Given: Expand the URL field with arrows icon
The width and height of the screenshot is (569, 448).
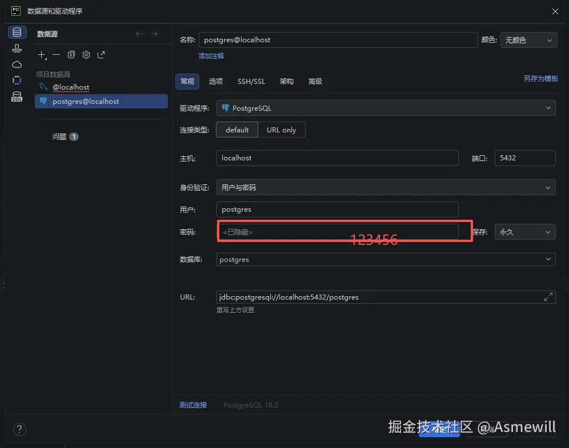Looking at the screenshot, I should point(548,297).
